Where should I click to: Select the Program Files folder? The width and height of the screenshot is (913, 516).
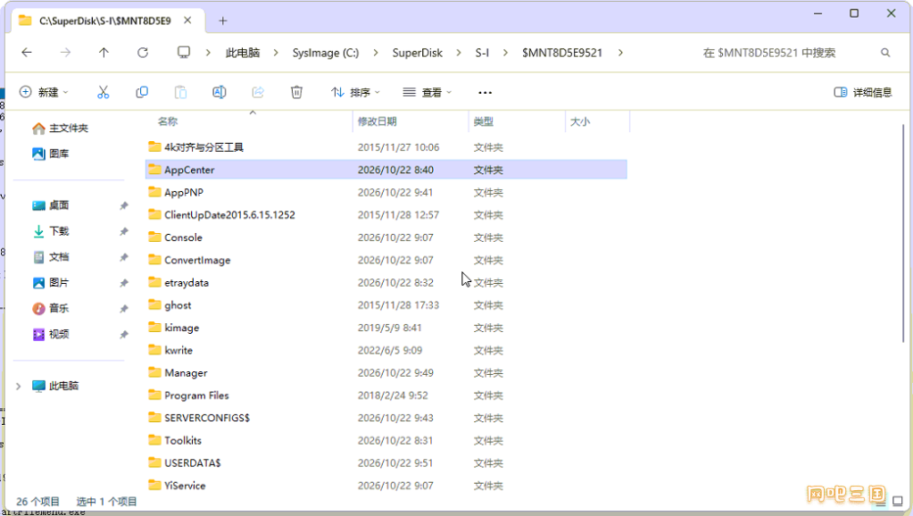point(386,395)
